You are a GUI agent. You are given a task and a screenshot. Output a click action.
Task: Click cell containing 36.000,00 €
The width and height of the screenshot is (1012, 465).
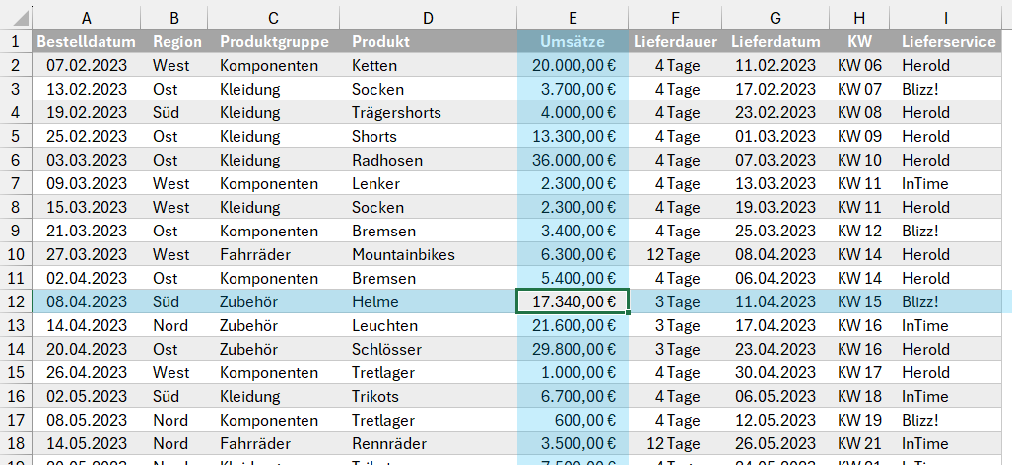(573, 160)
